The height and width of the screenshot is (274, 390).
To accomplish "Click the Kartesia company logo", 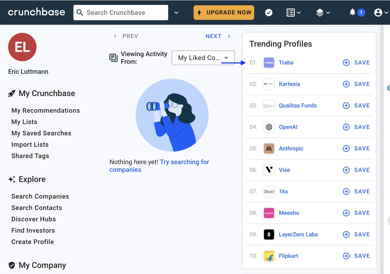I will 269,84.
